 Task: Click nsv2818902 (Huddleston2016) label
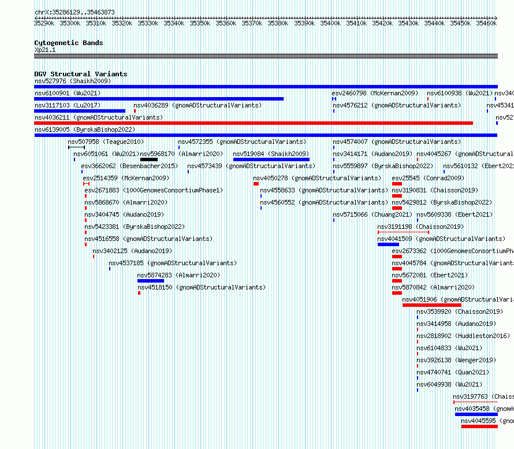(x=464, y=336)
